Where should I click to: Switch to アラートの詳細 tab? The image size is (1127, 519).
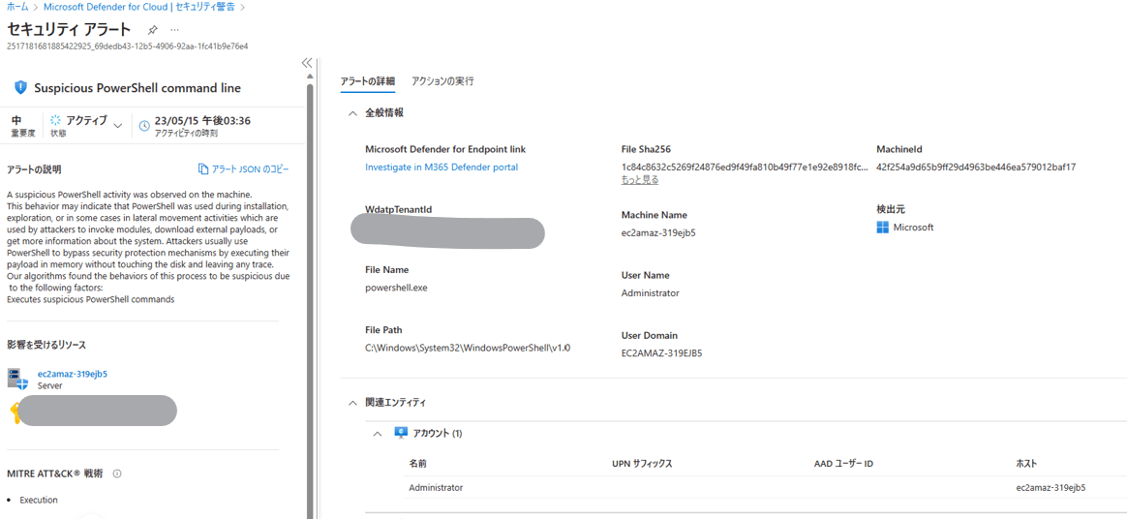click(367, 81)
